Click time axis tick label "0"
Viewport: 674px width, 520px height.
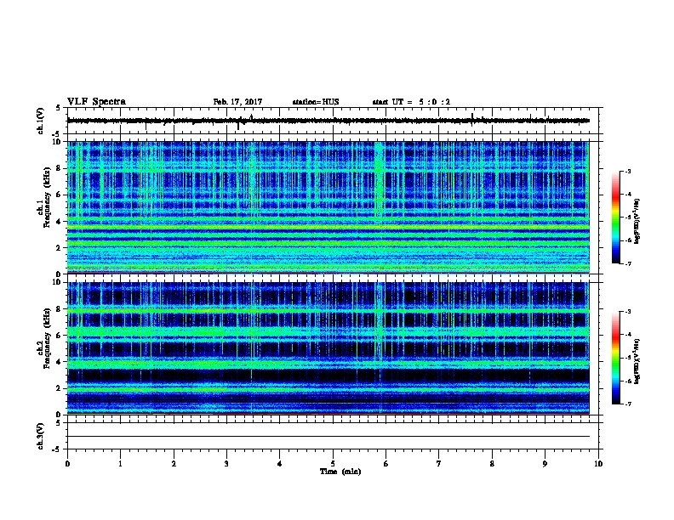(67, 464)
